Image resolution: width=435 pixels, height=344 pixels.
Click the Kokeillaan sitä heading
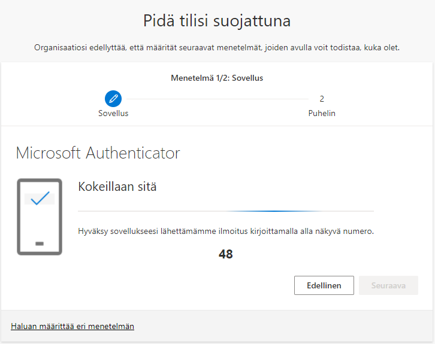[117, 187]
